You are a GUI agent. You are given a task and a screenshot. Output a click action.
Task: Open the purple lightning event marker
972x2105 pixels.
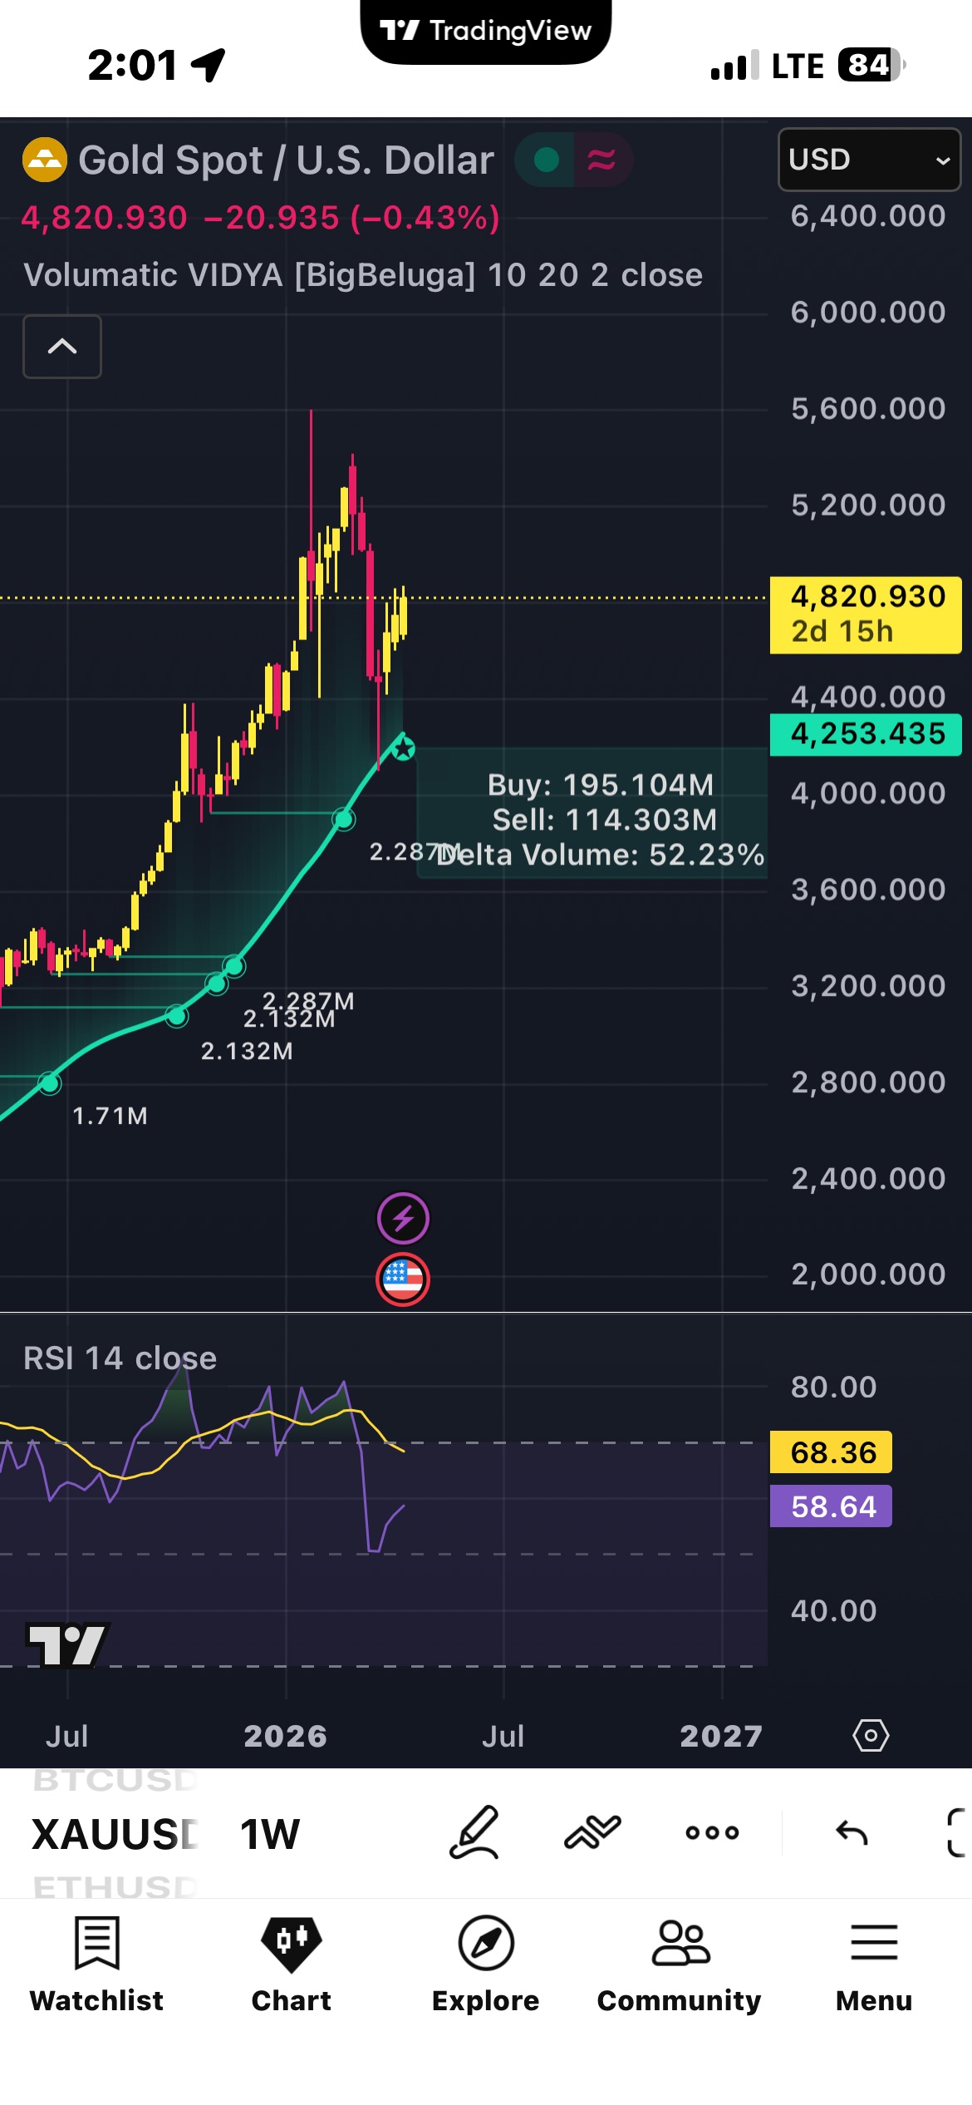pos(403,1219)
